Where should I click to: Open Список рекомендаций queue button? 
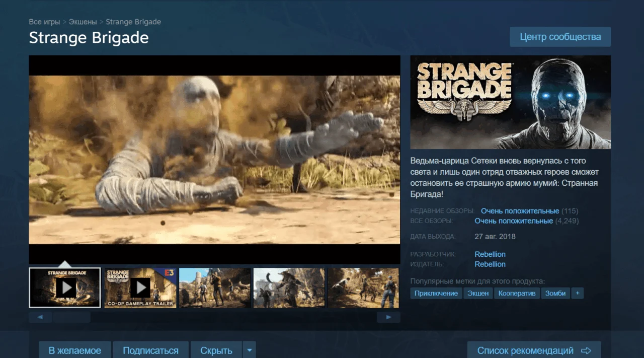(534, 350)
